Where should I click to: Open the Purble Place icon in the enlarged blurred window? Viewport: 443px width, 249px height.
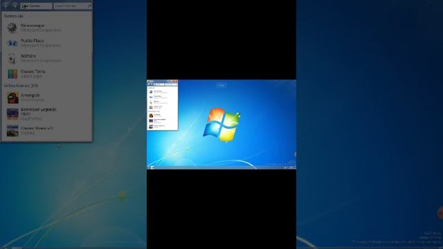click(12, 43)
